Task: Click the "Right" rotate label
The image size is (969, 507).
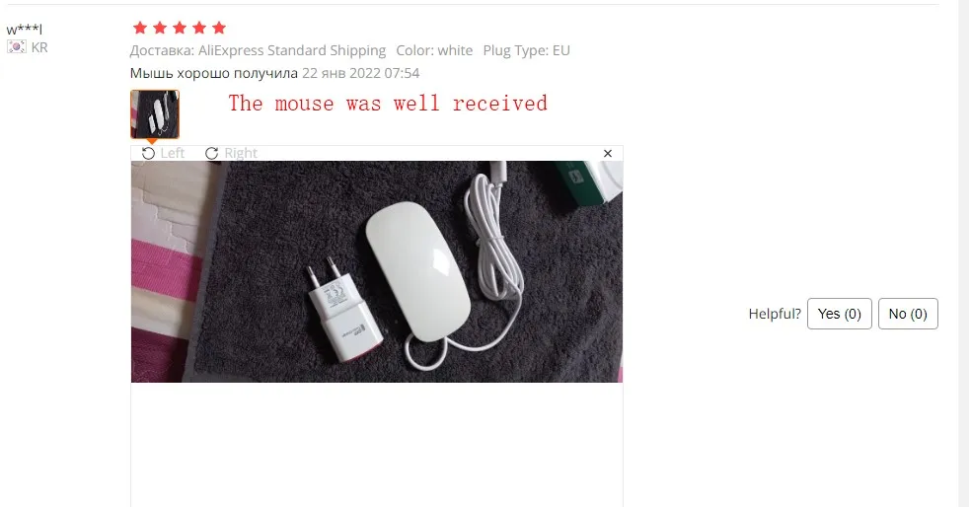Action: click(241, 153)
